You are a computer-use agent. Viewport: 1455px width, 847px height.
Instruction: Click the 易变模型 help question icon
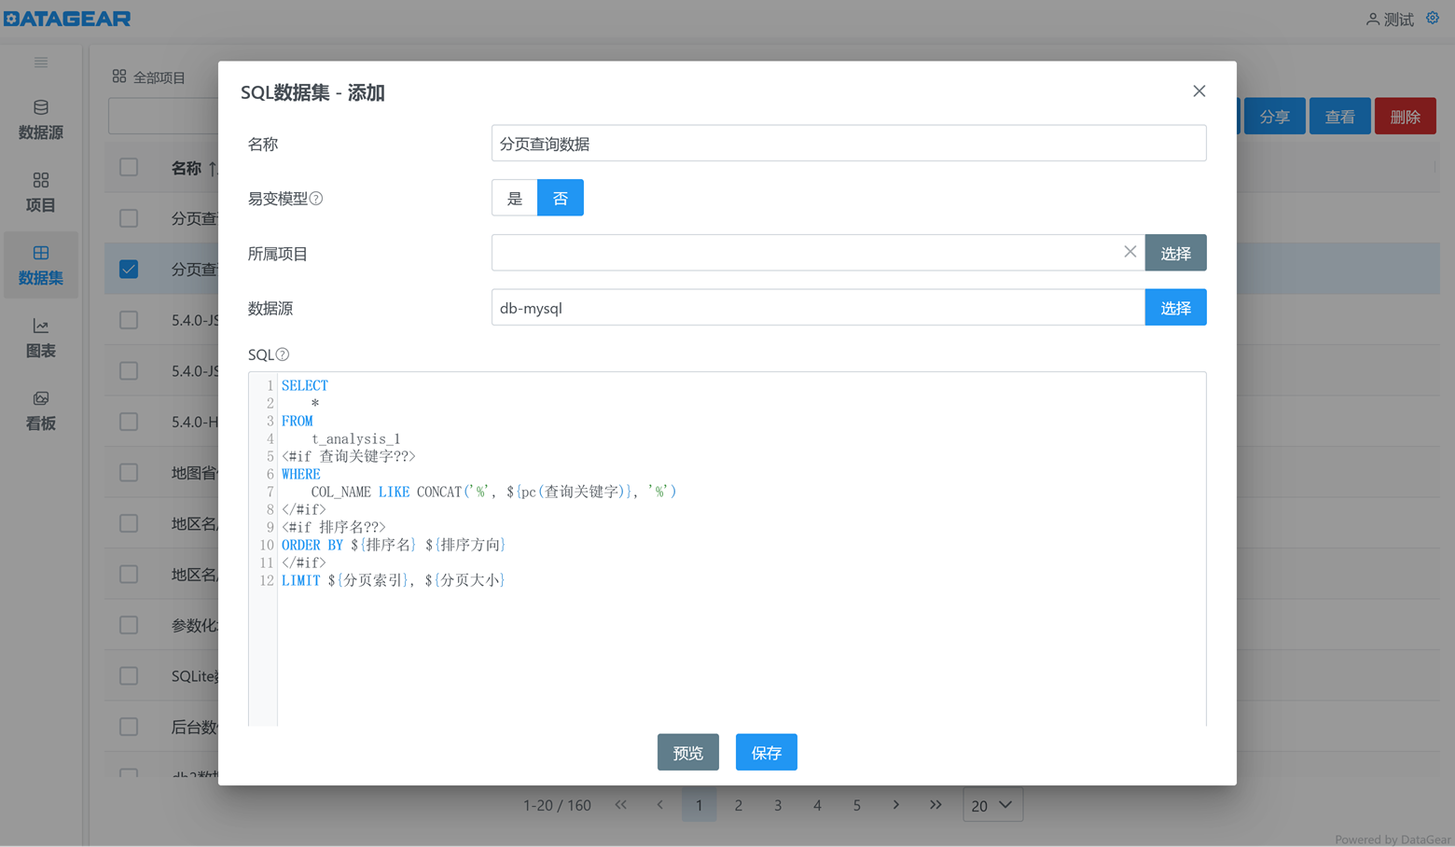click(x=316, y=198)
